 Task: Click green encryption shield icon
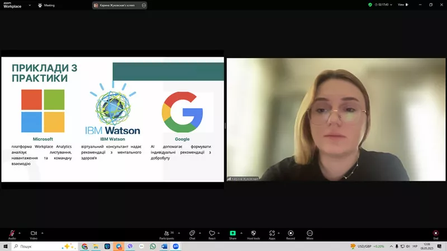tap(370, 5)
